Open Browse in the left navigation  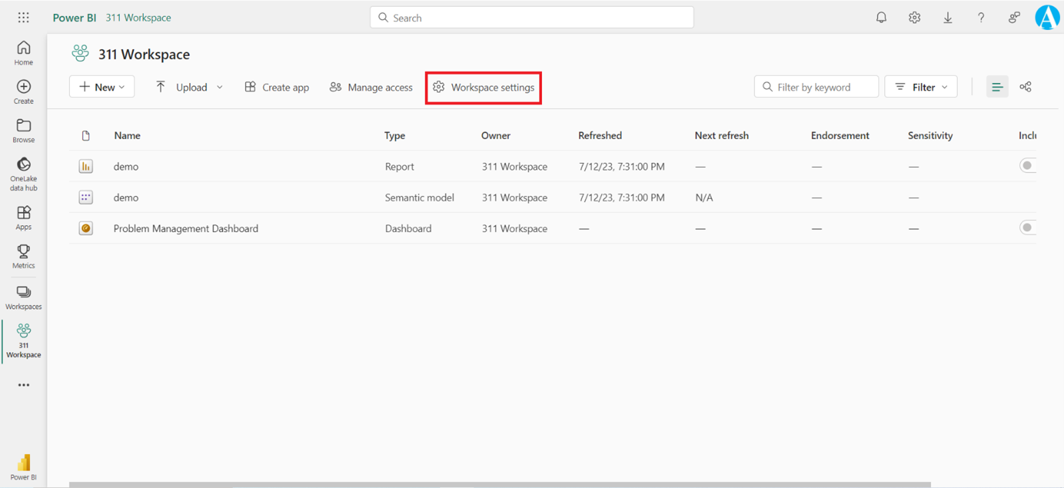[23, 130]
